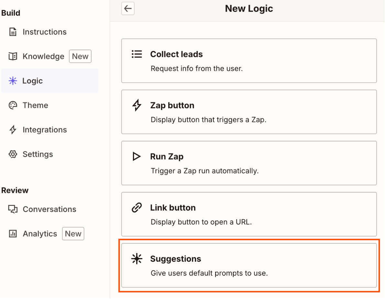Open Theme in the Build menu
The image size is (385, 299).
pyautogui.click(x=35, y=105)
